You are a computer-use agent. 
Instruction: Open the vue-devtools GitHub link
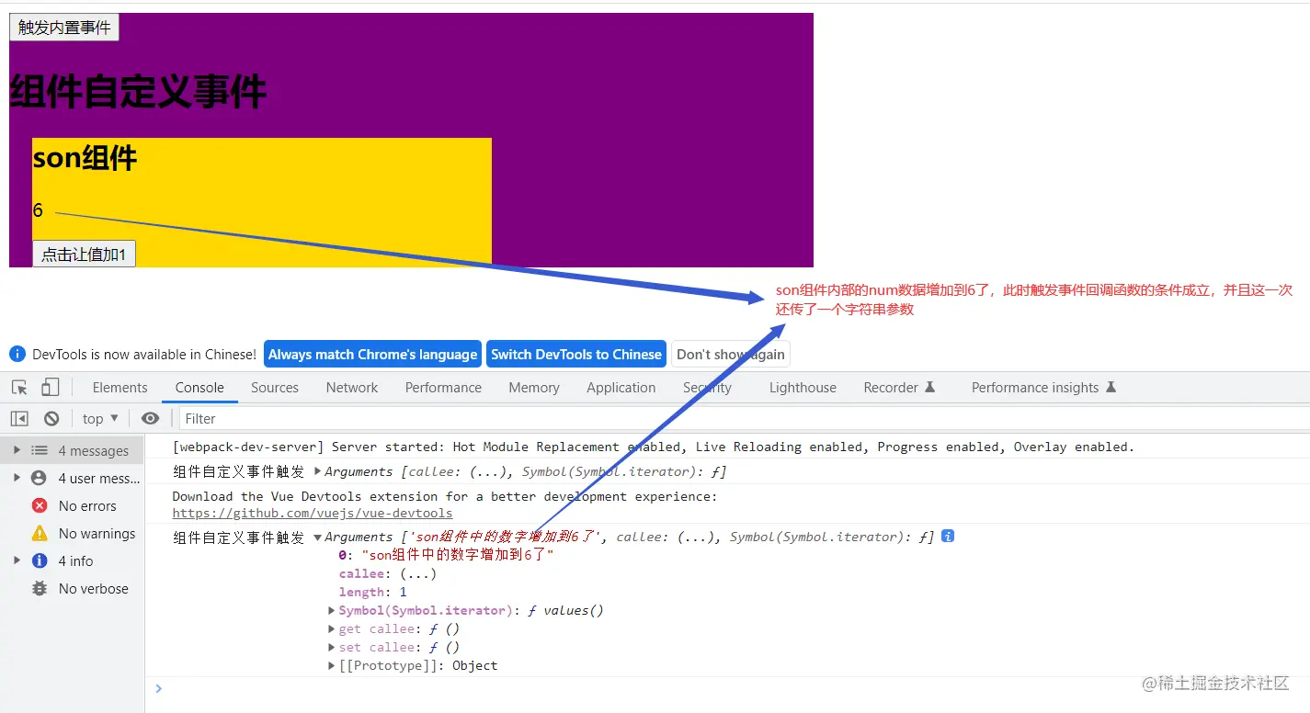(313, 514)
